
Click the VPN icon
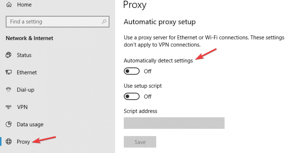click(9, 107)
